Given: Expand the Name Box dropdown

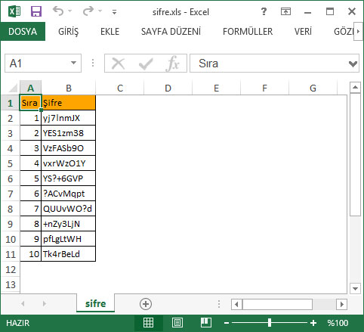Looking at the screenshot, I should pos(73,63).
